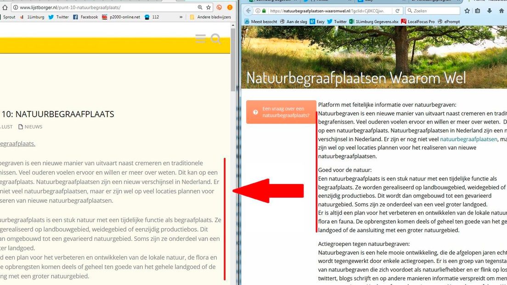The height and width of the screenshot is (285, 507).
Task: Click the 'Actiegroepen tegen natuurbegraven:' subheading
Action: 364,244
